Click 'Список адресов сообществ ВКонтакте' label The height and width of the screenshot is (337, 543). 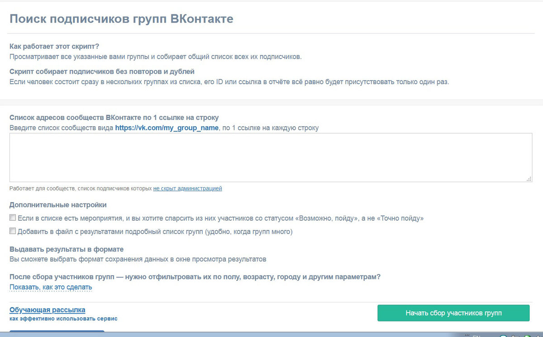pyautogui.click(x=114, y=118)
